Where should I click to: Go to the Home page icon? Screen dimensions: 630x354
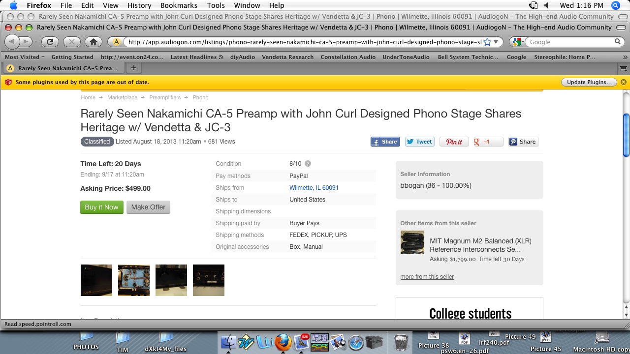(94, 42)
